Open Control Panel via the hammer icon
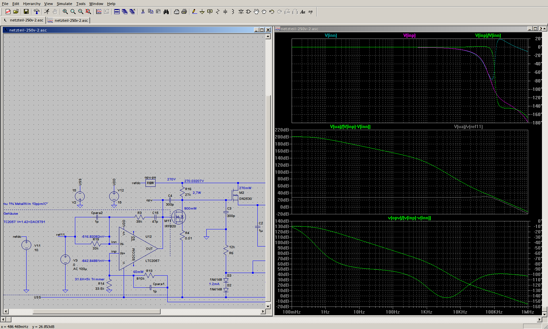The image size is (548, 329). (x=37, y=12)
